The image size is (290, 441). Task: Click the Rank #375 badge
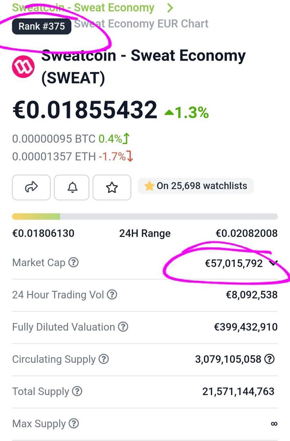coord(42,26)
